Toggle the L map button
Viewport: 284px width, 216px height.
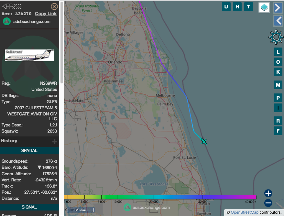coord(278,52)
